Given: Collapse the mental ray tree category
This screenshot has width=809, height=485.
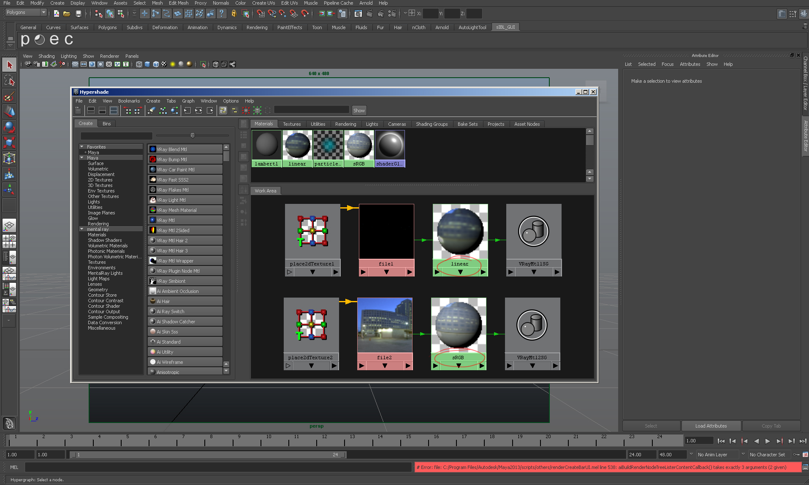Looking at the screenshot, I should [x=81, y=229].
